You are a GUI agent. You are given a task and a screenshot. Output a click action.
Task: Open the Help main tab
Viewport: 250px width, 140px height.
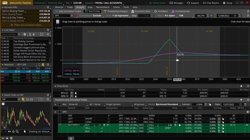135,7
